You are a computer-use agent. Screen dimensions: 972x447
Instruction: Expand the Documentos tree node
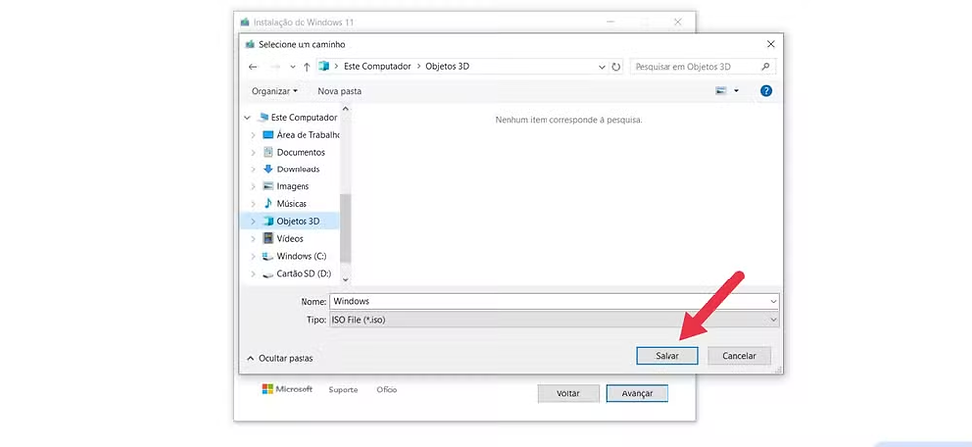pos(253,153)
